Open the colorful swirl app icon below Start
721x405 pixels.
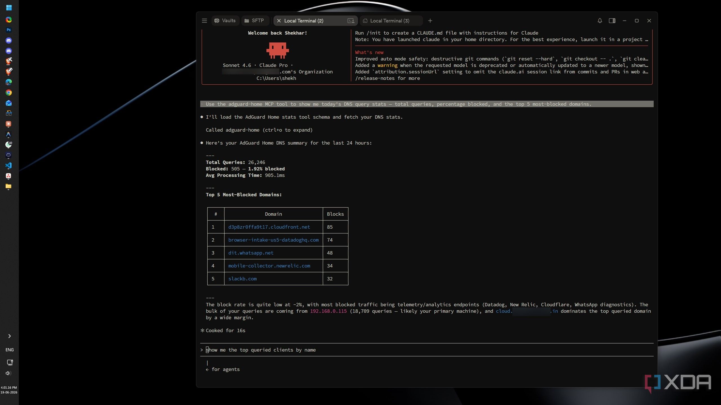click(x=9, y=20)
